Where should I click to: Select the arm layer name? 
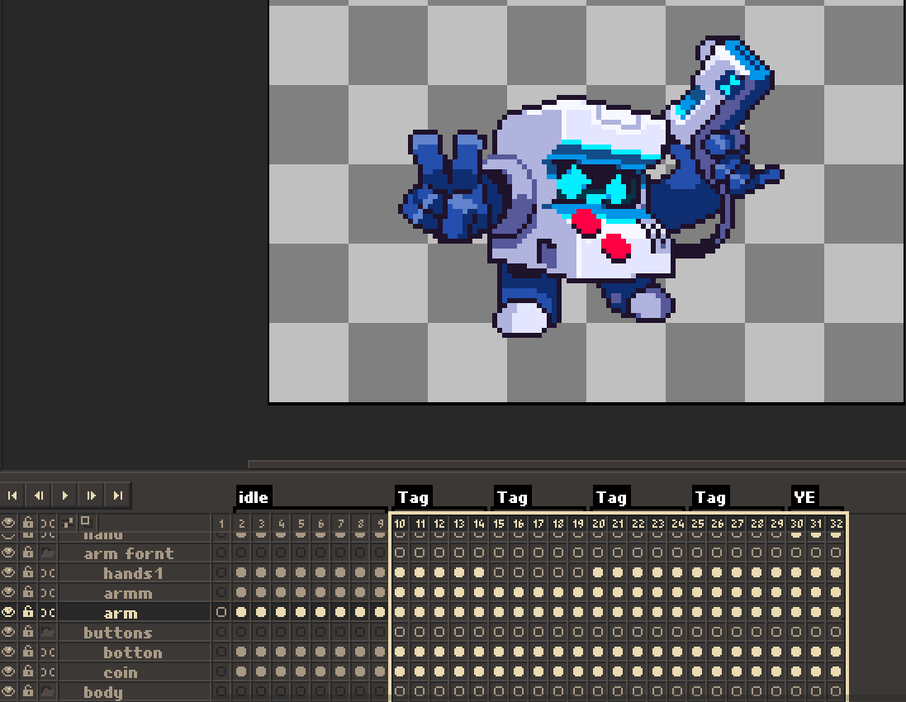coord(121,613)
